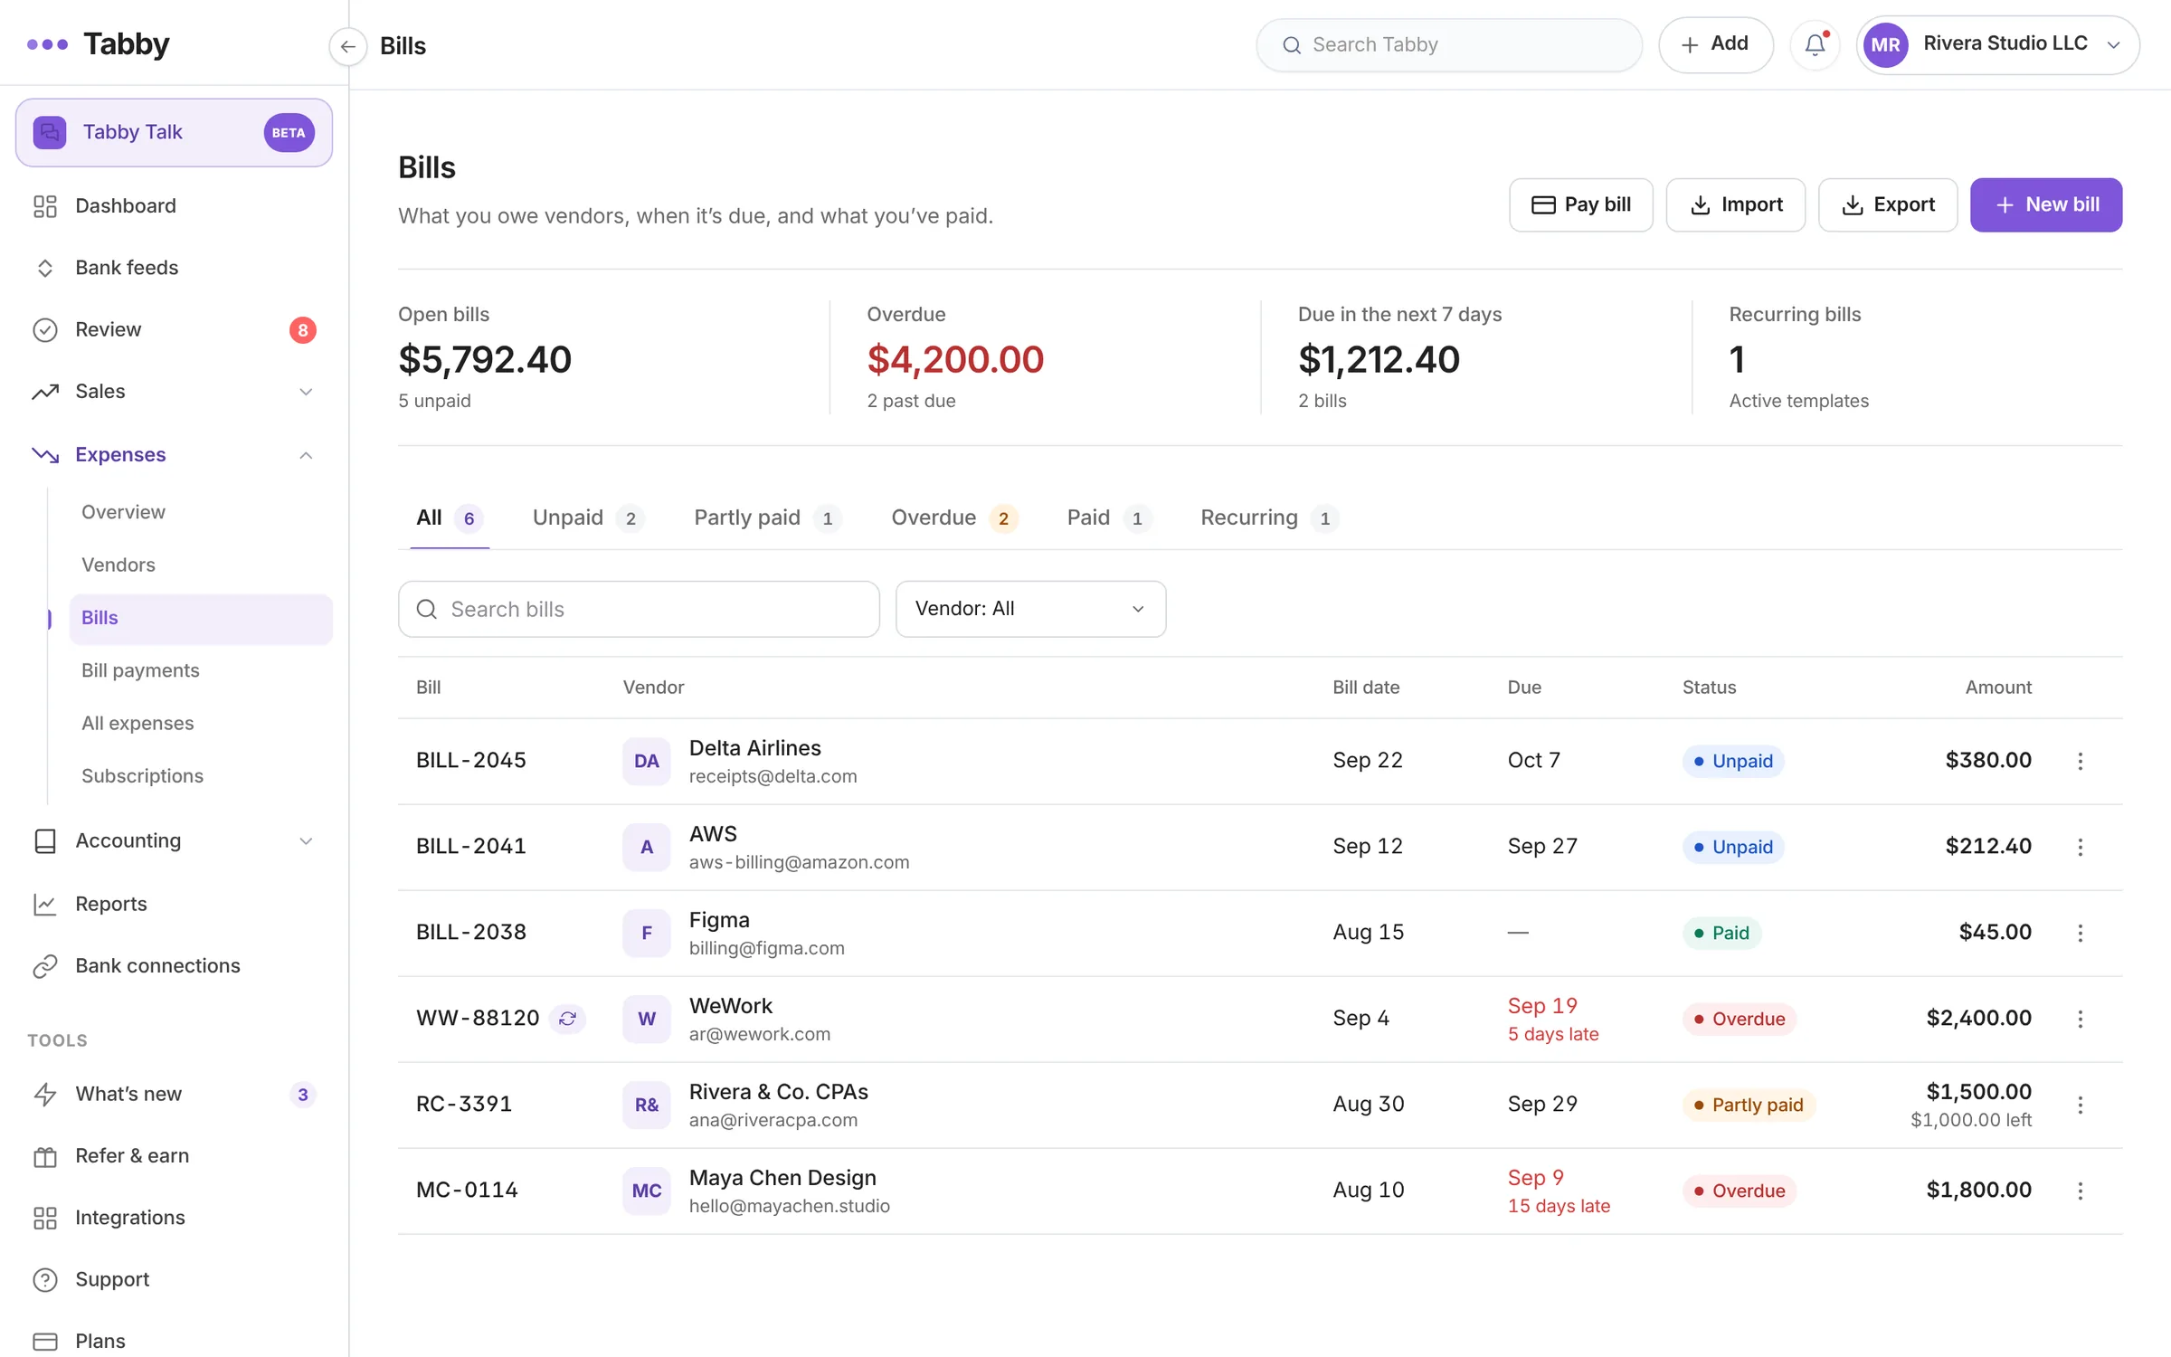This screenshot has width=2171, height=1357.
Task: Open Tabby Talk beta chat
Action: point(174,132)
